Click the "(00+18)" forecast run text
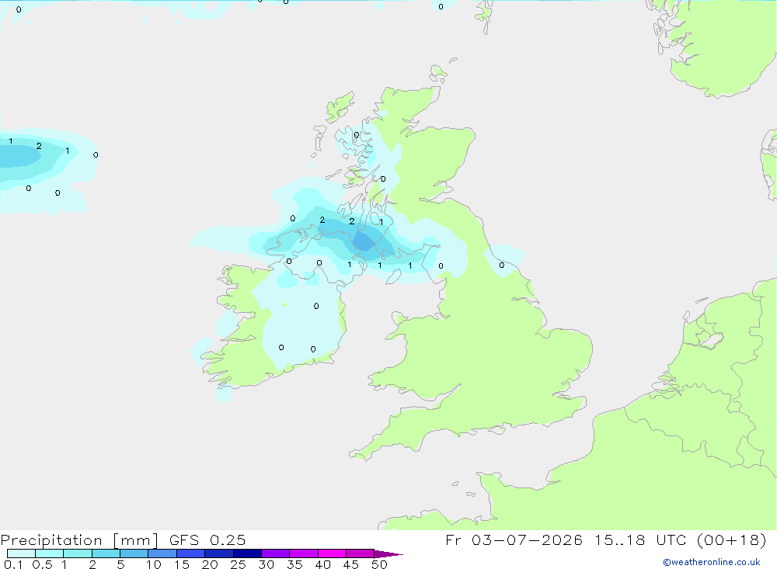 731,540
